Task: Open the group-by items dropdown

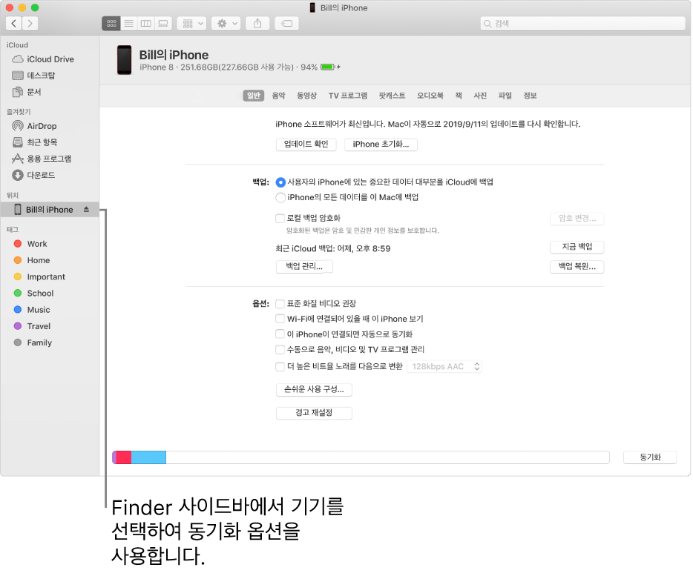Action: pos(192,24)
